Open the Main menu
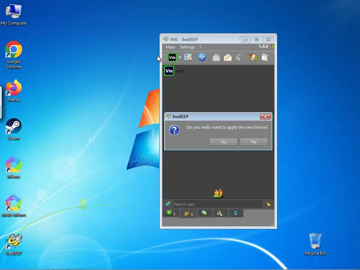 [x=171, y=47]
